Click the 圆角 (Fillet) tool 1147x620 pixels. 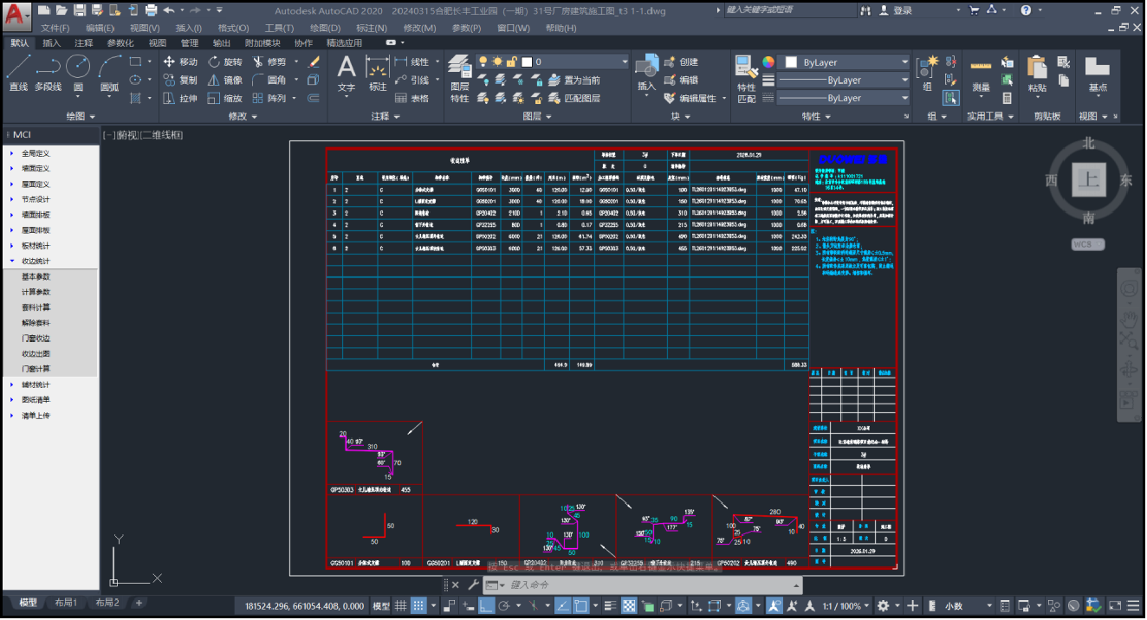[x=269, y=81]
